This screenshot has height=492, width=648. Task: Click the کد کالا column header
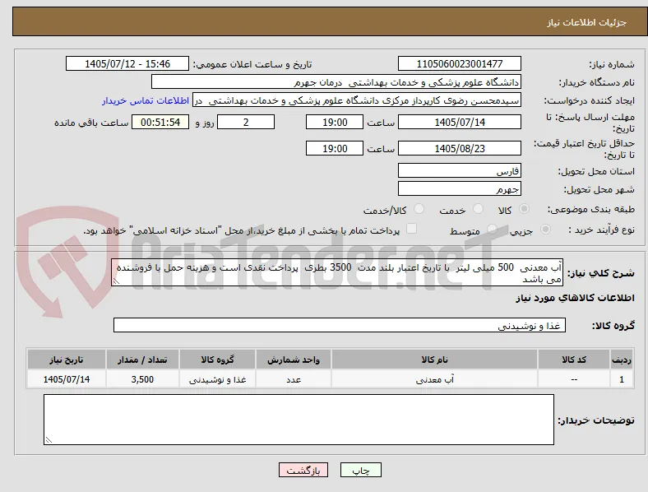574,360
